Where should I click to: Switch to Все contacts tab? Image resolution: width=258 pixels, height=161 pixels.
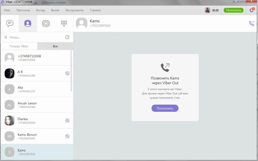[55, 46]
